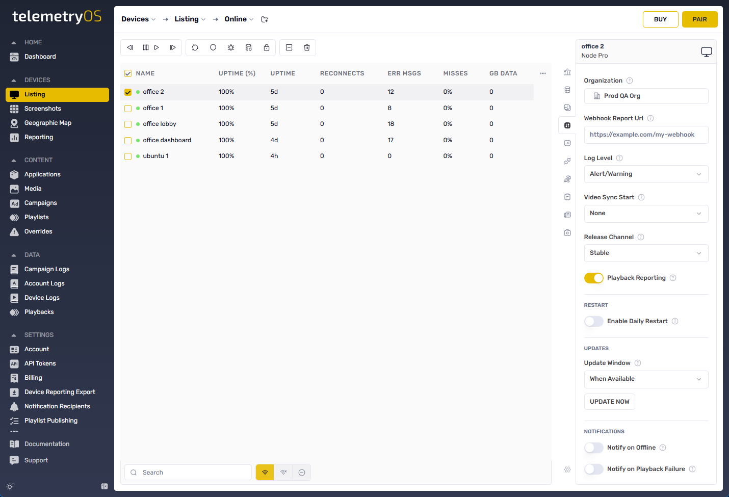Click the square minus icon in the toolbar
Image resolution: width=729 pixels, height=497 pixels.
pos(289,47)
